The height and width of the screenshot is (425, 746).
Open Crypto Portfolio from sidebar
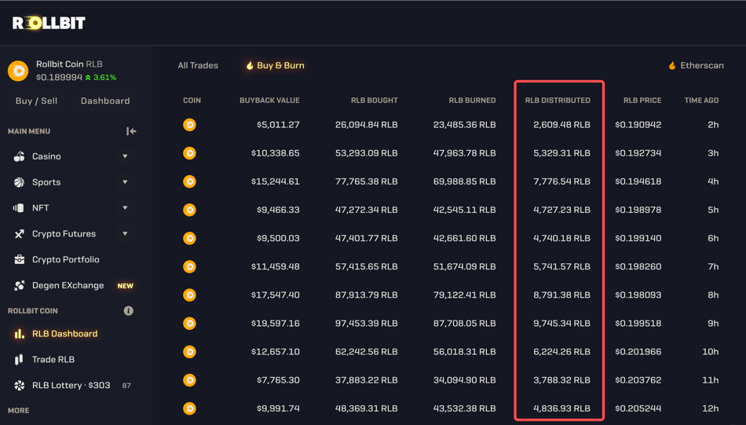65,259
